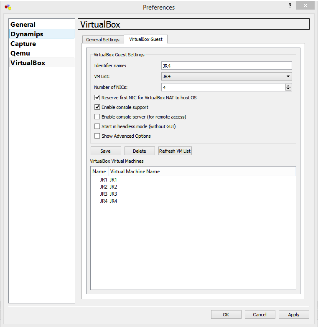Switch to the VirtualBox Guest tab
The image size is (318, 328).
[146, 39]
